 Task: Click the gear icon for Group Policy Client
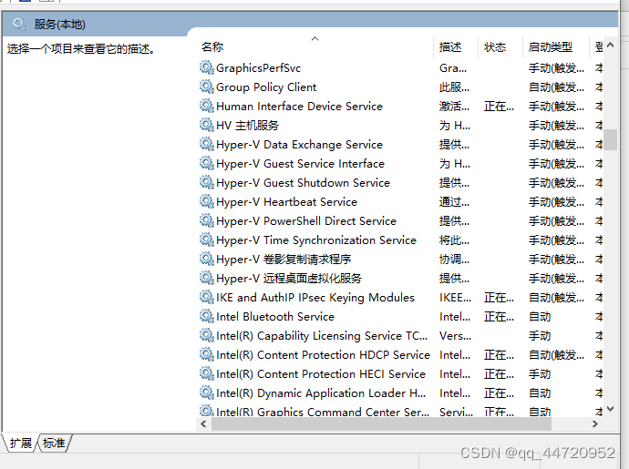[x=207, y=87]
